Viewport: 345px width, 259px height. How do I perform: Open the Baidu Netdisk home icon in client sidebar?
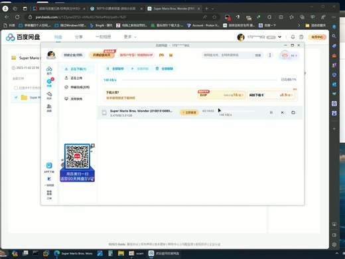[x=49, y=70]
